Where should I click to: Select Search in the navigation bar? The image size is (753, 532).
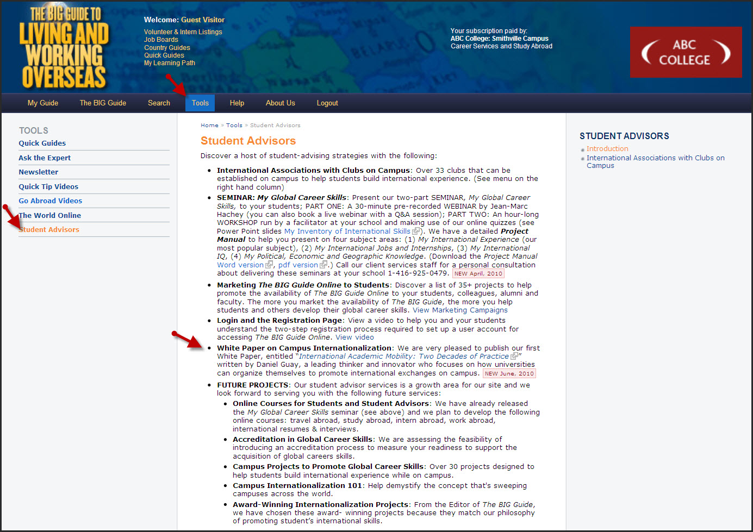pyautogui.click(x=159, y=103)
